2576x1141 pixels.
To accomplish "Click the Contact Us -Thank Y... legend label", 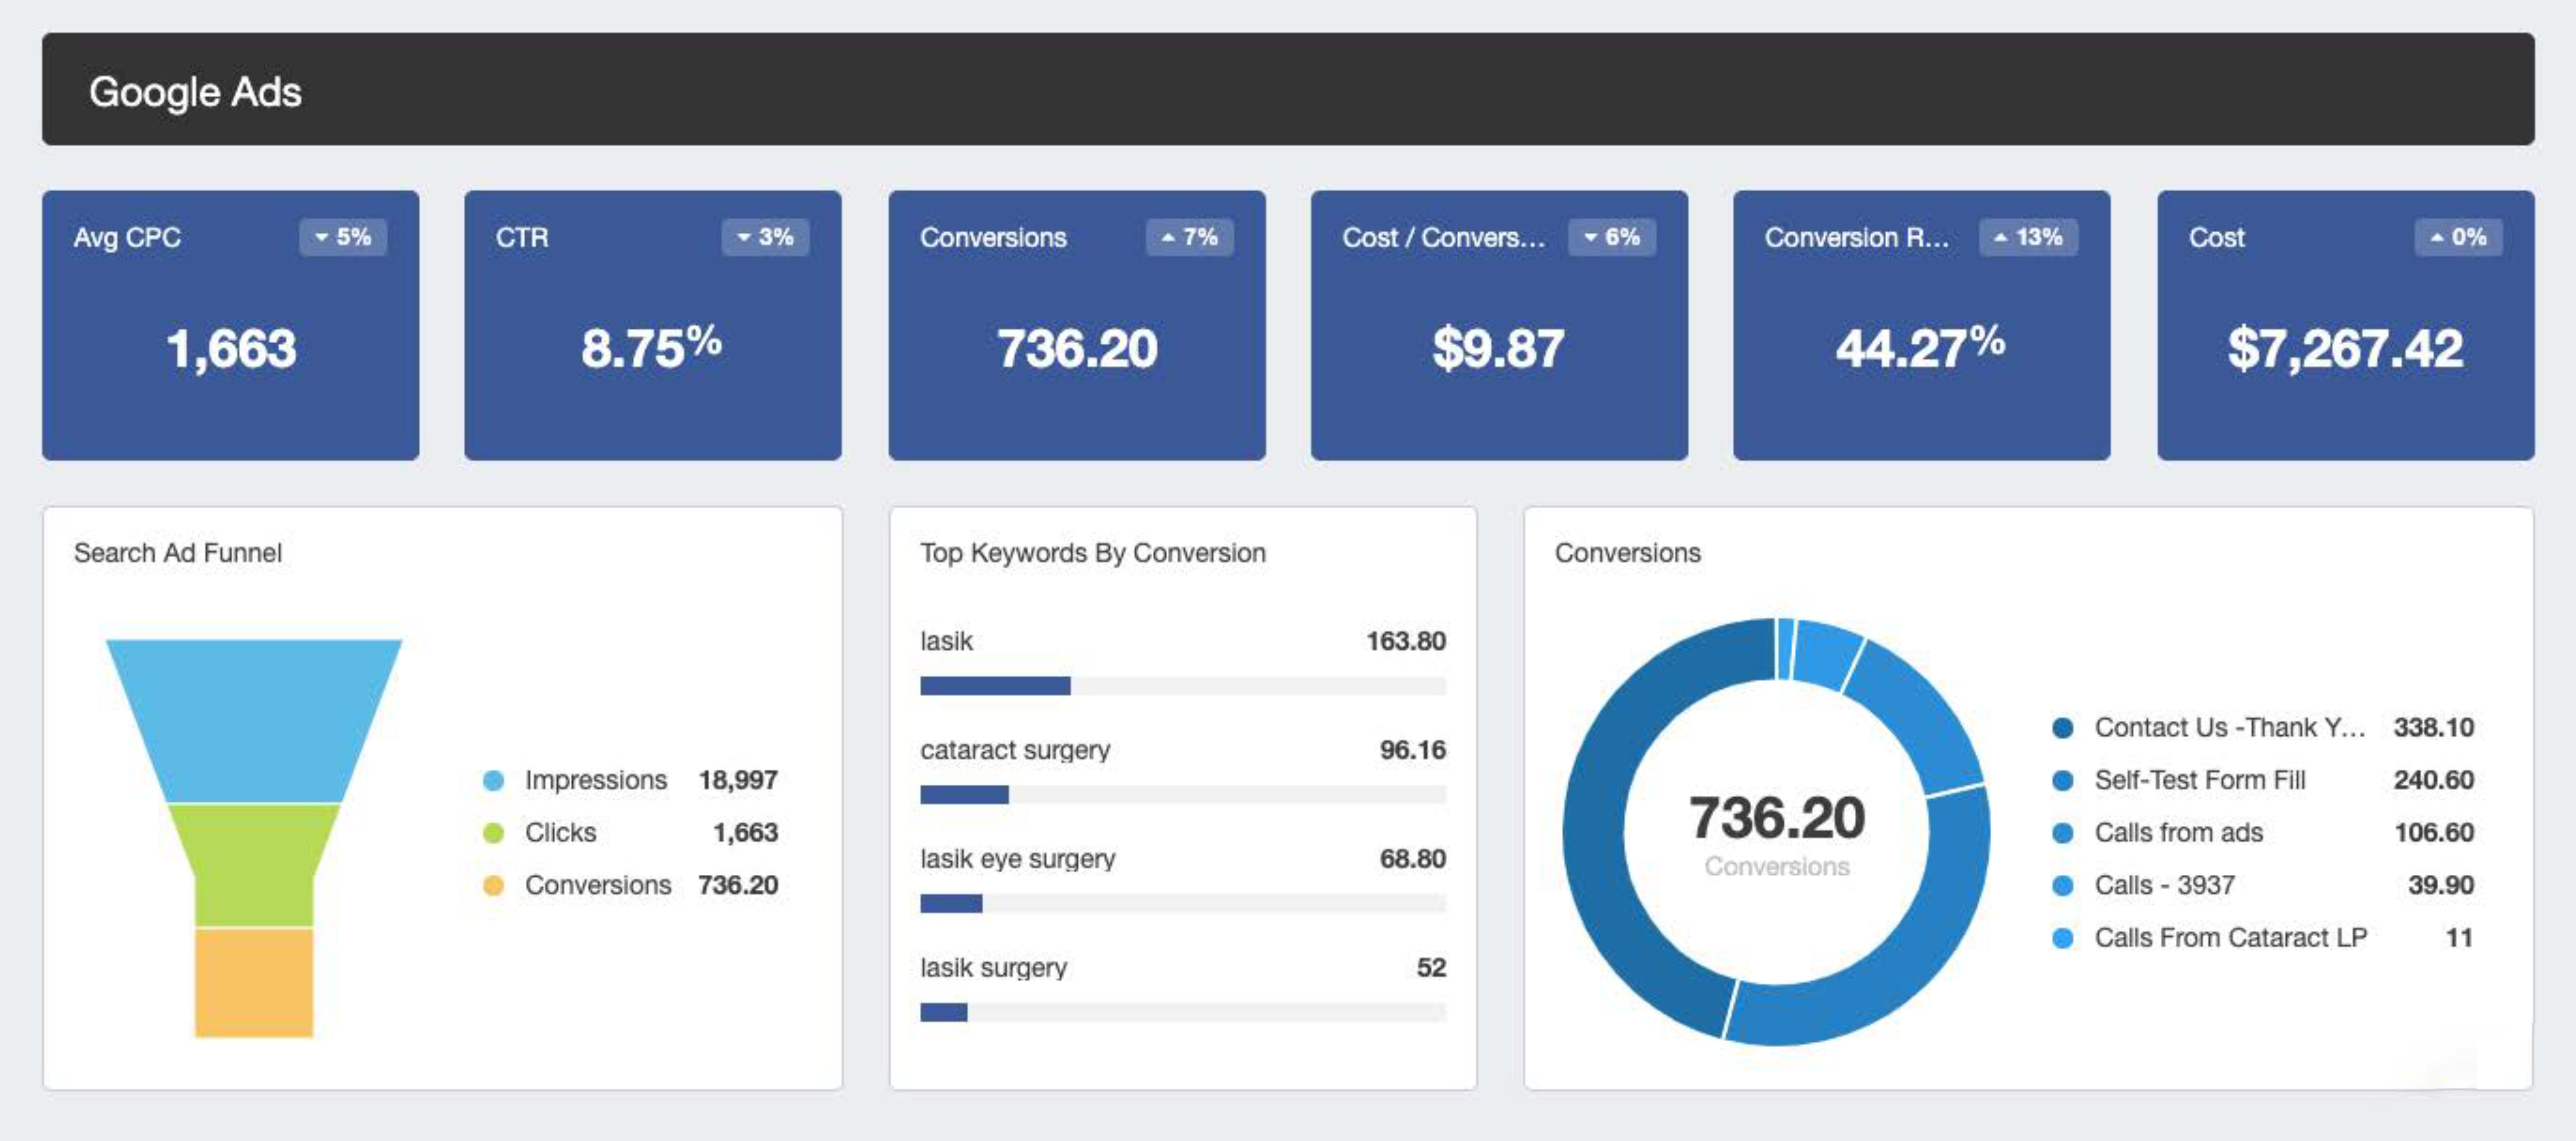I will tap(2230, 728).
